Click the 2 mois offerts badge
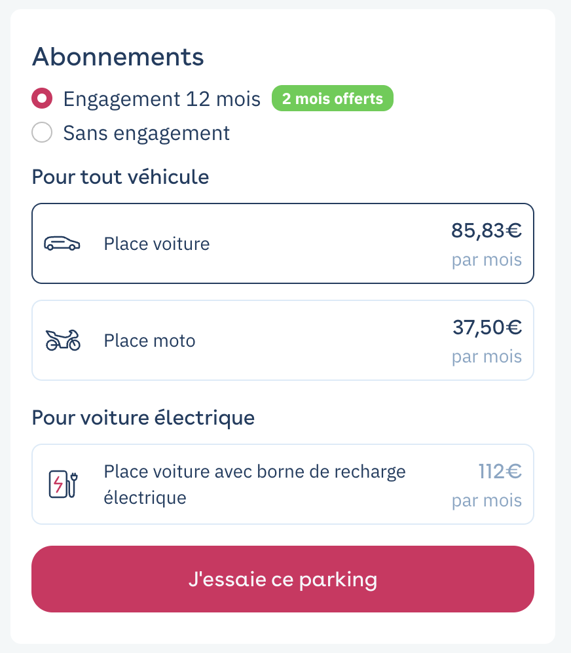Image resolution: width=571 pixels, height=653 pixels. coord(332,98)
